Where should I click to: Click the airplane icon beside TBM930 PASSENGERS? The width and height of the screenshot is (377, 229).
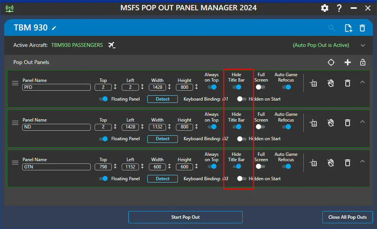(x=111, y=45)
